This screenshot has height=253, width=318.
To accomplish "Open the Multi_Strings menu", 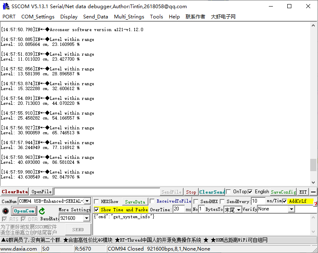I will (x=129, y=17).
